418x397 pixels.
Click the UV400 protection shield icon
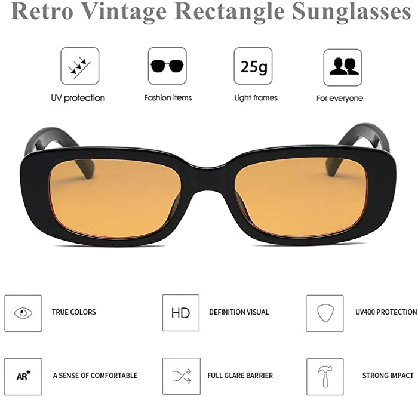coord(325,313)
